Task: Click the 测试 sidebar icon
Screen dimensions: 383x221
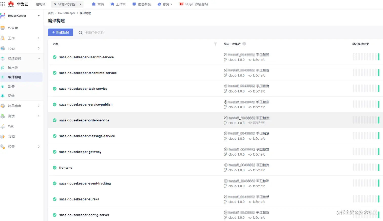Action: point(3,116)
